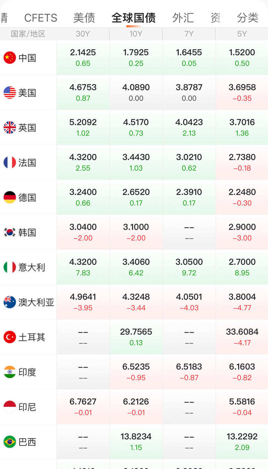The image size is (268, 469).
Task: Open Turkey 5Y yield 33.6084 cell
Action: pos(242,337)
